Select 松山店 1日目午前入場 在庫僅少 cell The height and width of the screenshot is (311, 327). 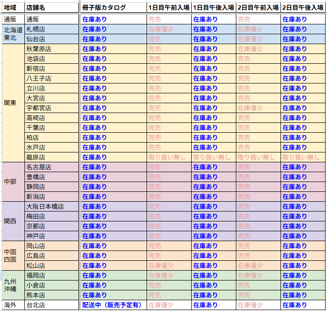(x=169, y=265)
